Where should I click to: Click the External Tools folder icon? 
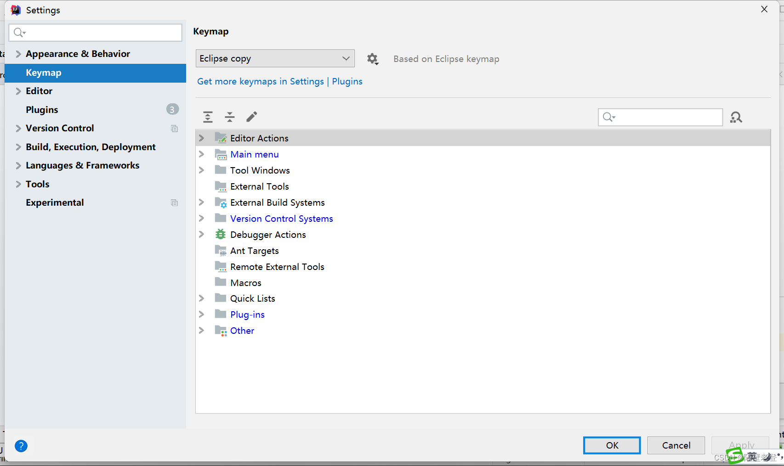(221, 186)
